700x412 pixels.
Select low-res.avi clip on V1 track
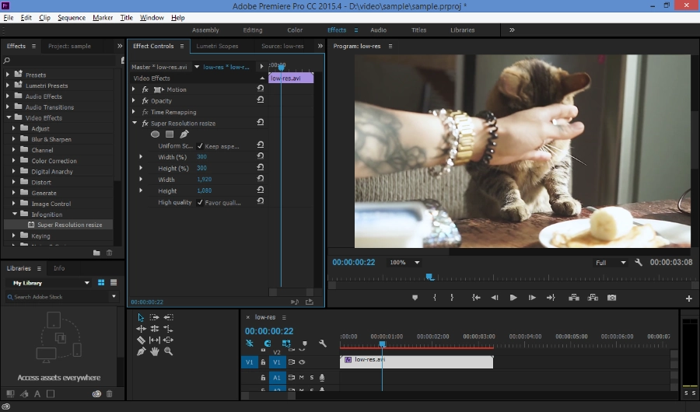coord(417,362)
